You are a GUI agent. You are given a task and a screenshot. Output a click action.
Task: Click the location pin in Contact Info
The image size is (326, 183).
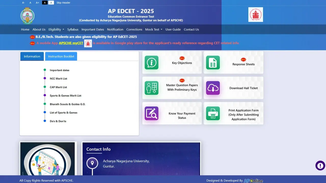[92, 163]
